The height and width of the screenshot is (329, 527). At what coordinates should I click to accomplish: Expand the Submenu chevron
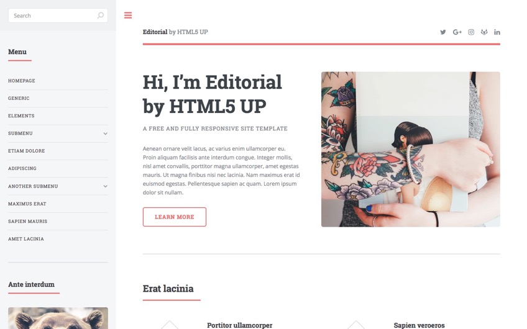pos(105,133)
